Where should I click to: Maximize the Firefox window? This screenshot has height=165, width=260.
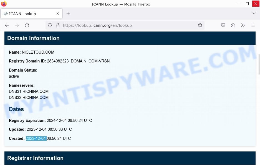tap(247, 4)
